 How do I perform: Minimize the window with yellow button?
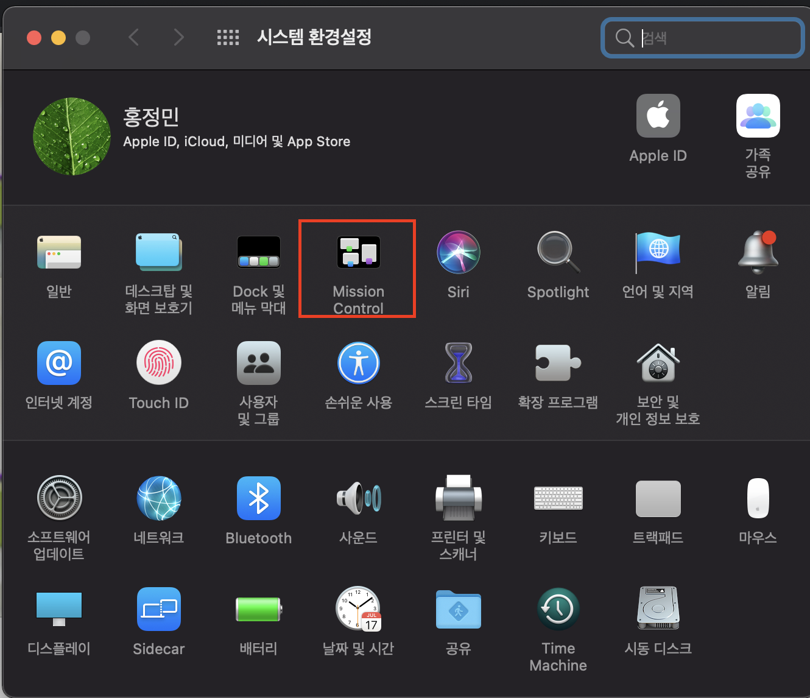coord(58,38)
